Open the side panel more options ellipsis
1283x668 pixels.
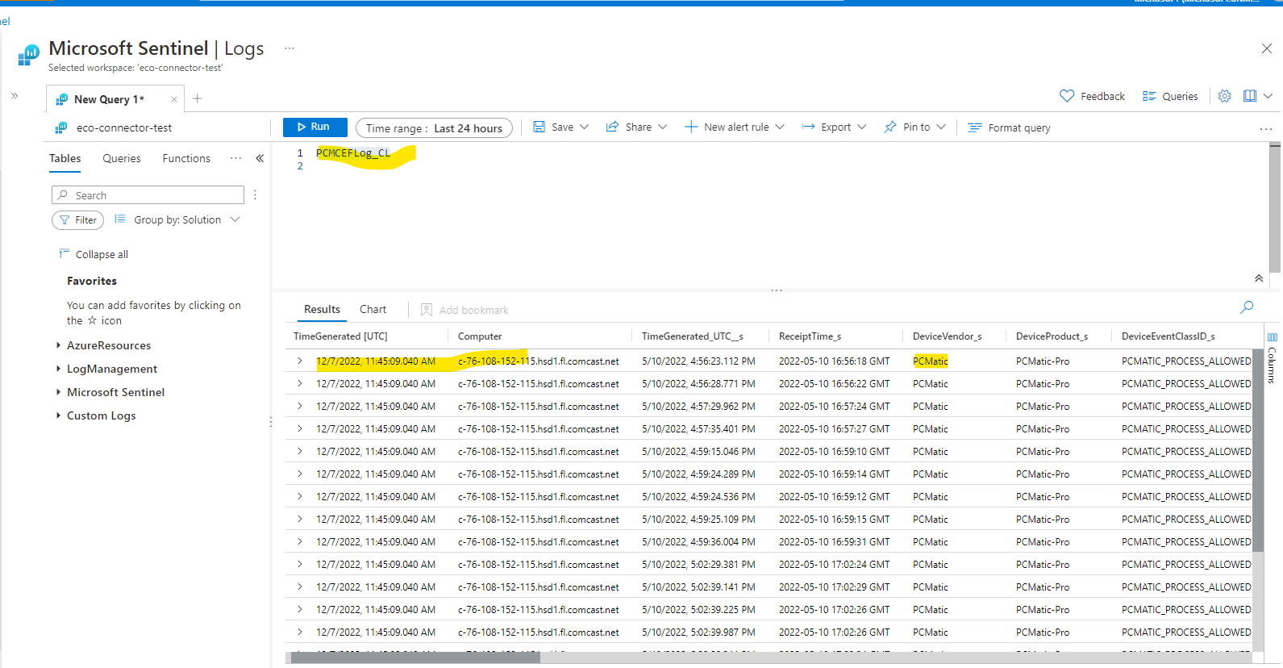click(235, 158)
